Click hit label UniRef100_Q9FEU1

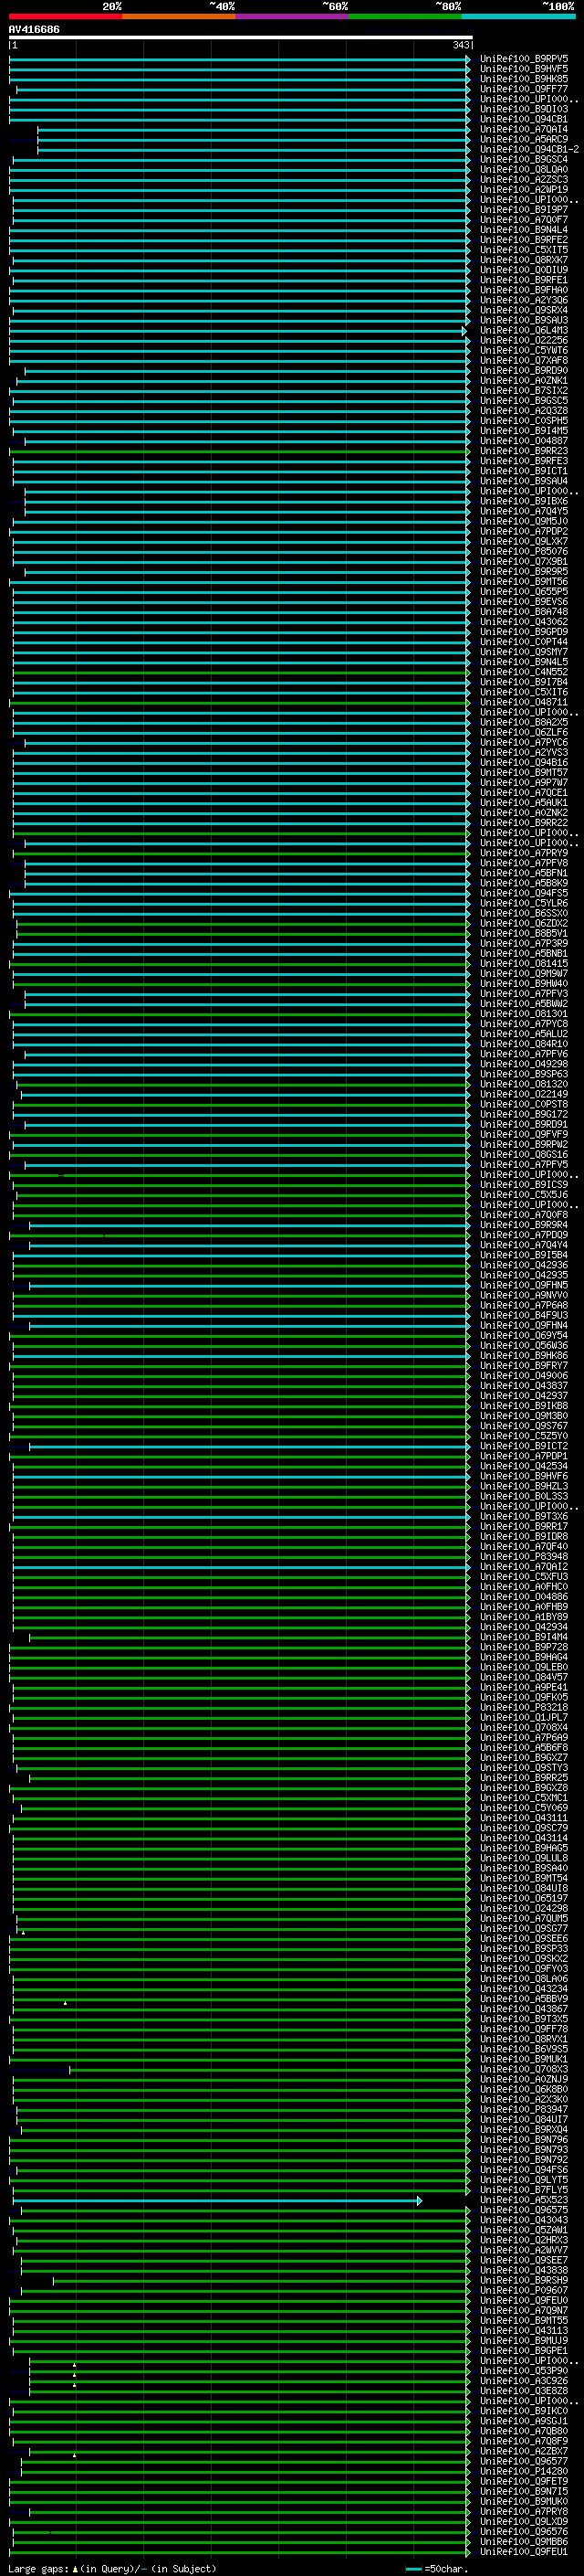(x=524, y=2552)
